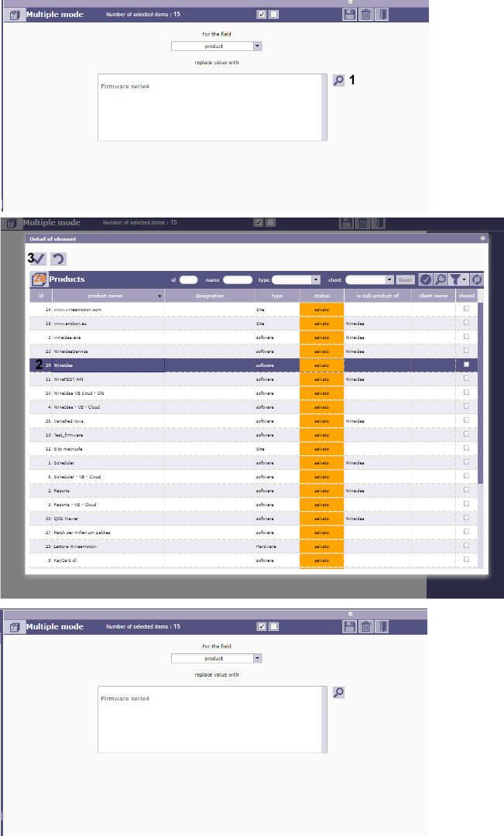Click the sort arrow in product name column header

tap(159, 296)
